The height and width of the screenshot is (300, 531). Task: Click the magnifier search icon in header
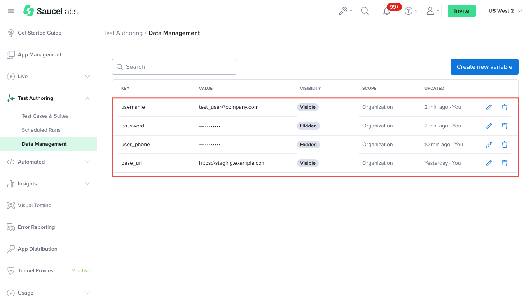(365, 11)
